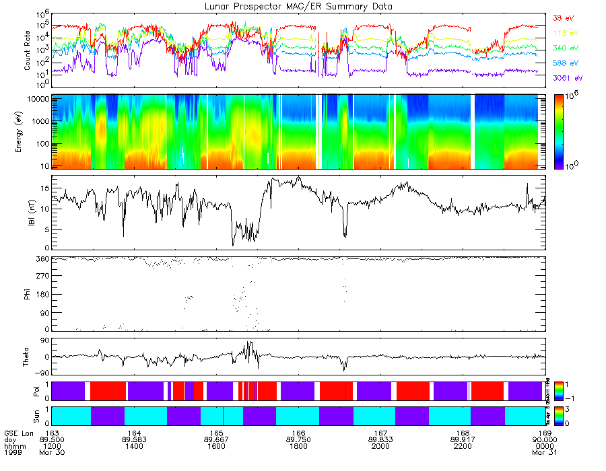Click the 'Mar 31' date label

coord(545,452)
